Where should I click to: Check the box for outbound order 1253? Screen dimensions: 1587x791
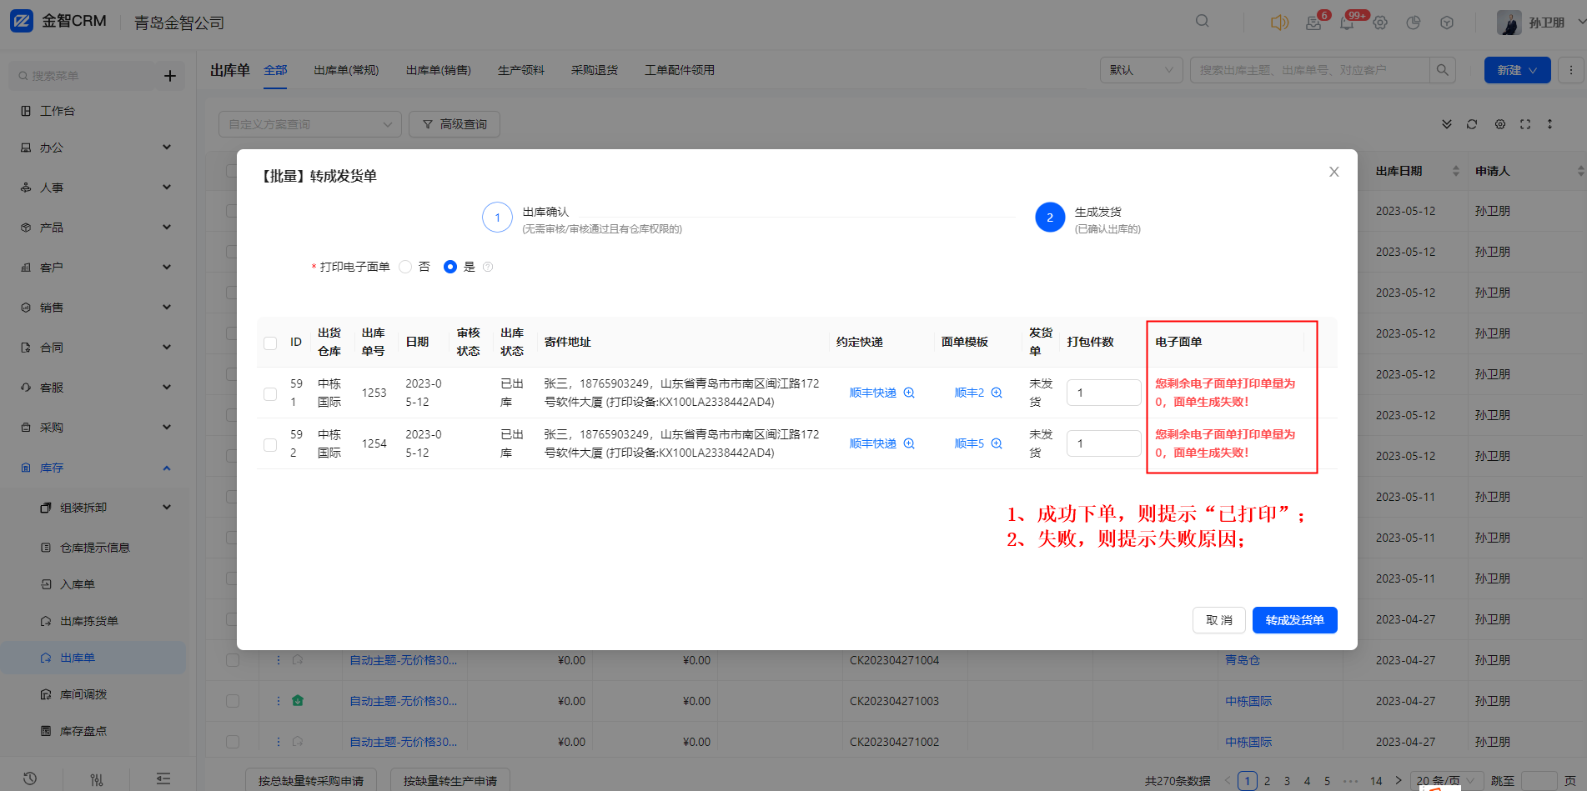(270, 393)
